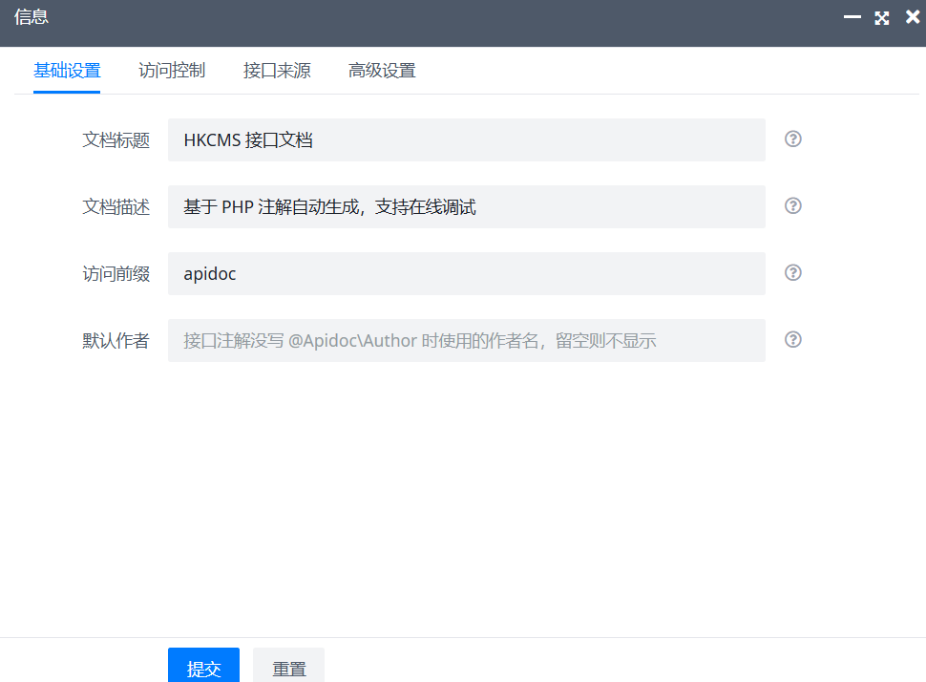Switch to the 接口来源 tab
The image size is (926, 682).
pos(277,71)
